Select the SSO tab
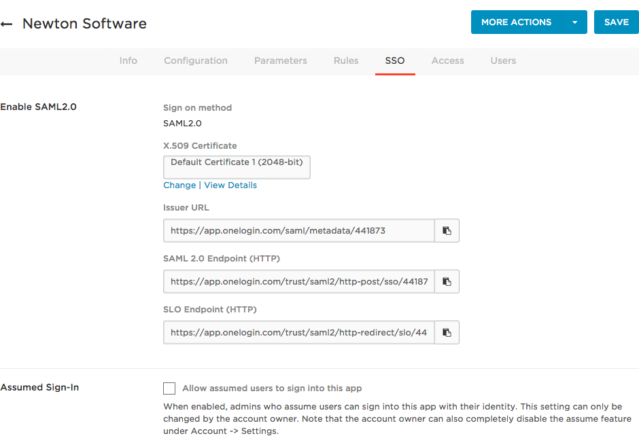 tap(395, 61)
